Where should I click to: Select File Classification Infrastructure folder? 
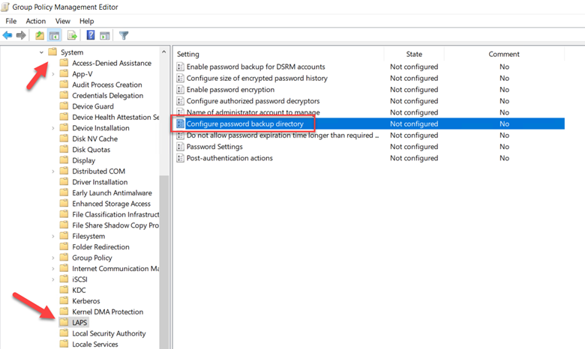[x=115, y=214]
